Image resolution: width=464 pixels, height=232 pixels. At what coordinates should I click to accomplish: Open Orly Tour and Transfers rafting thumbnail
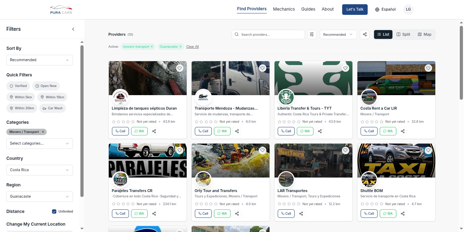pyautogui.click(x=231, y=161)
